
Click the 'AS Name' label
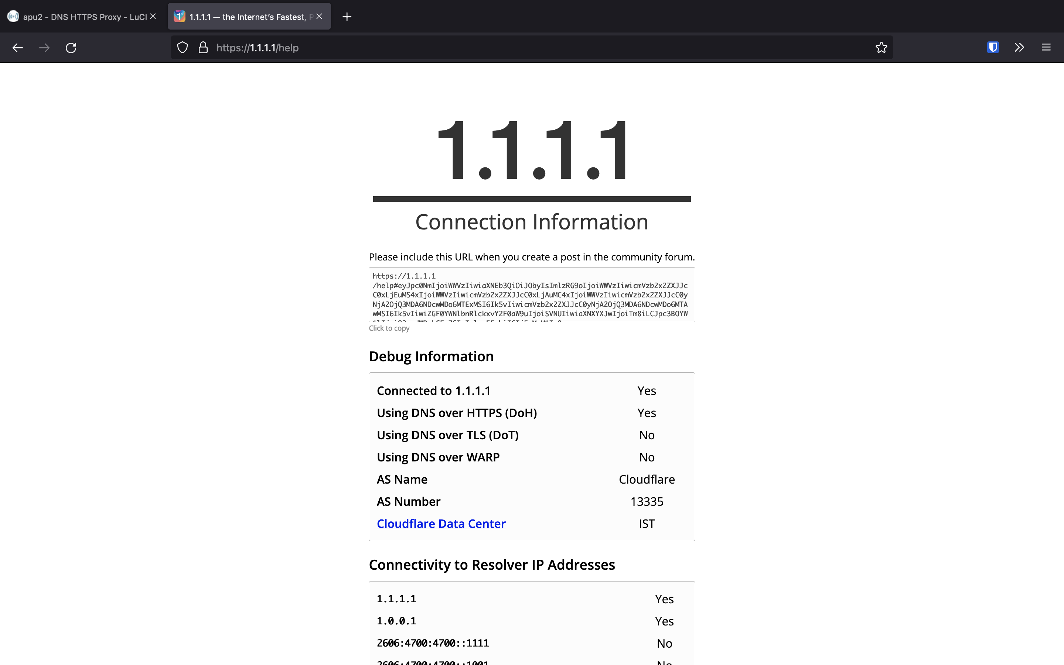(x=402, y=480)
